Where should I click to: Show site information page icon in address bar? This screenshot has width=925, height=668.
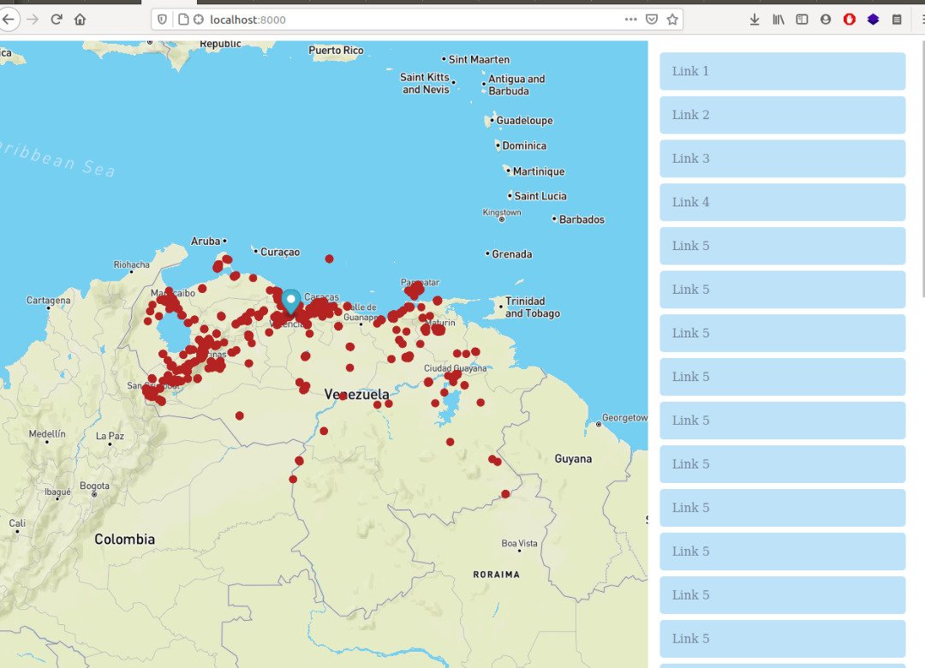183,20
